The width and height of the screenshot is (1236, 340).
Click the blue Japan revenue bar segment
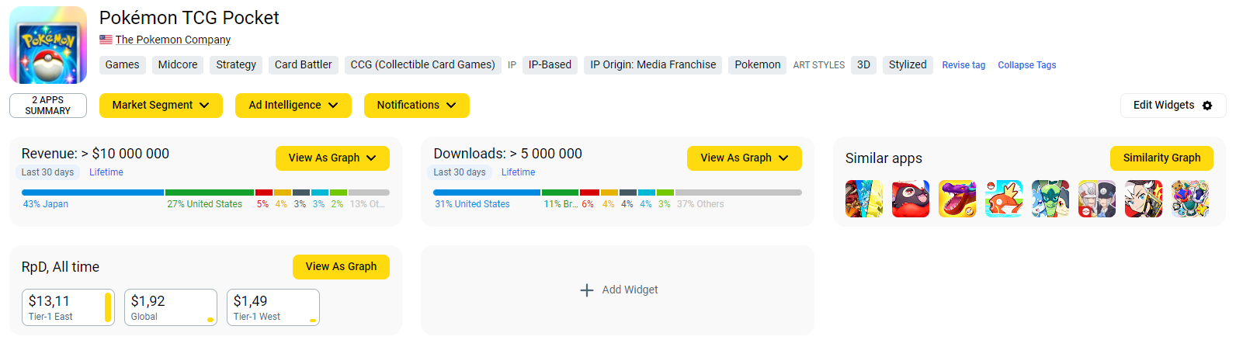click(x=92, y=193)
